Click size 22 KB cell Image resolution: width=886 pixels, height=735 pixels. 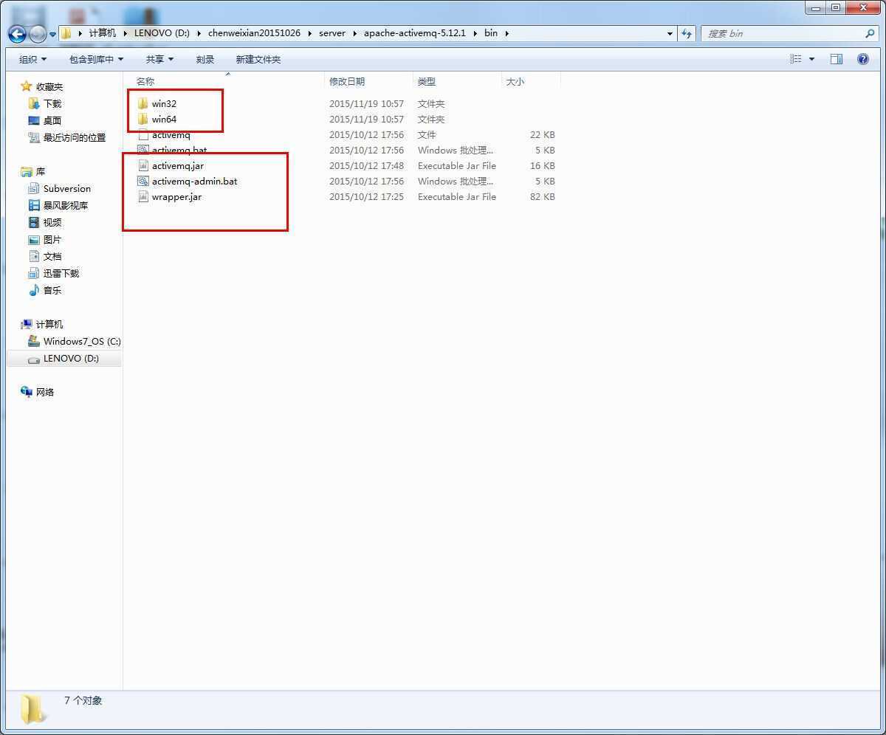[x=542, y=134]
